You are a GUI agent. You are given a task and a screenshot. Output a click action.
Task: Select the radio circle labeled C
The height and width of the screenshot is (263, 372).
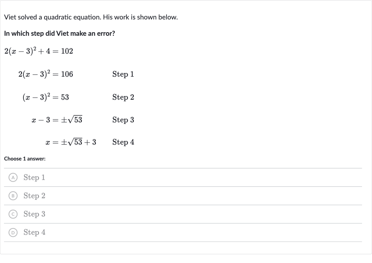click(13, 214)
